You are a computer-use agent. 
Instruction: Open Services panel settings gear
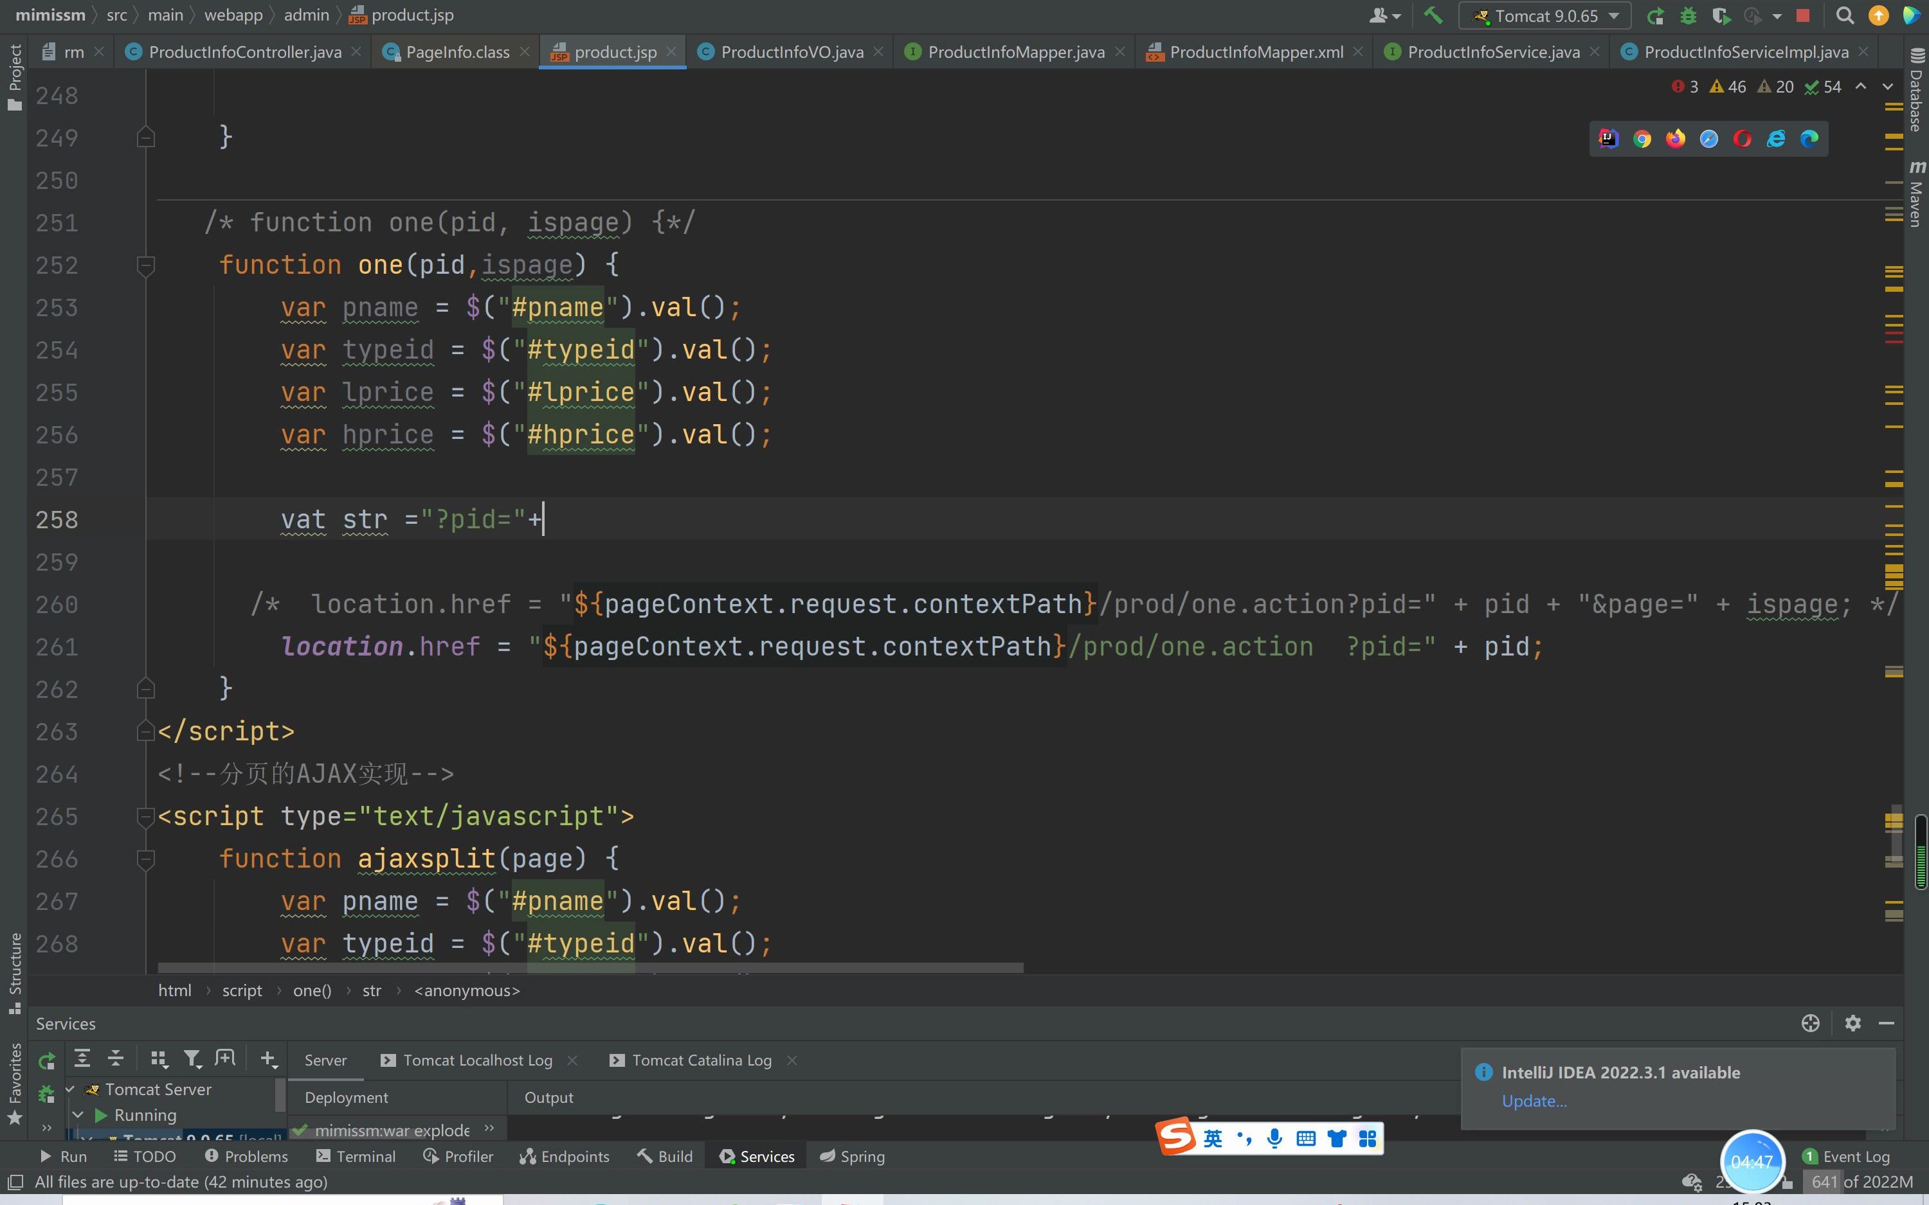point(1853,1023)
